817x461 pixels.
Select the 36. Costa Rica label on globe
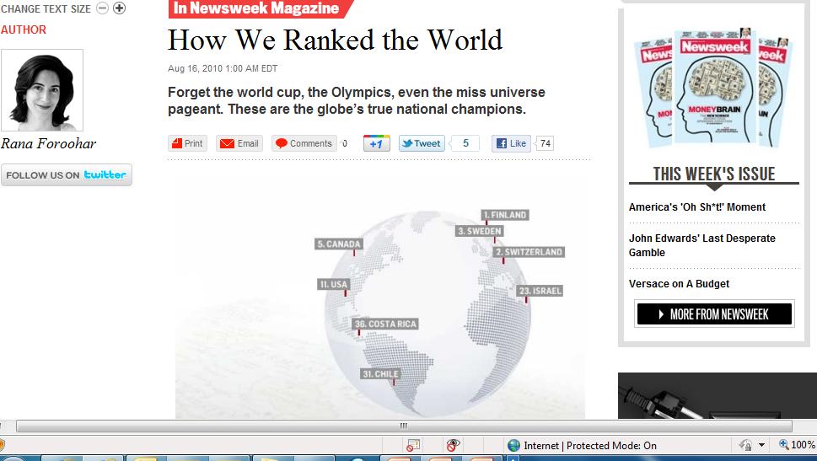385,324
